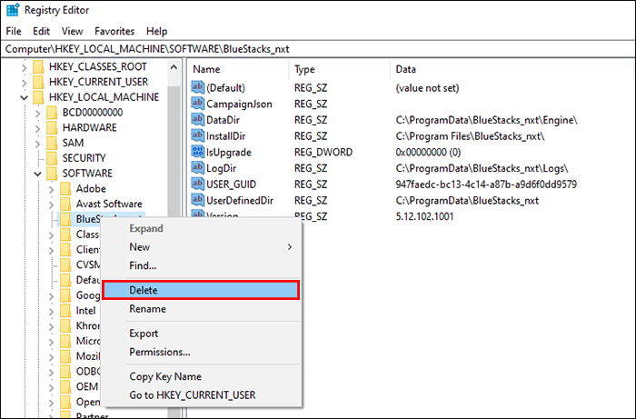Collapse the SOFTWARE key
Viewport: 636px width, 419px height.
38,174
